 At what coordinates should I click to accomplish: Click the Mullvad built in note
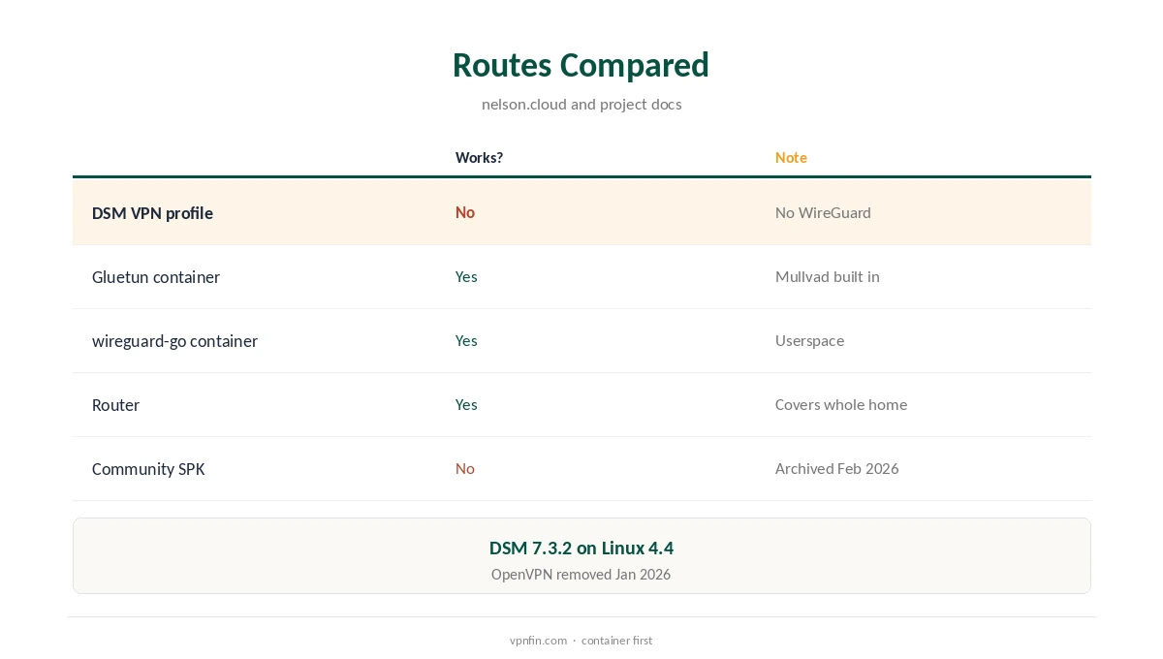click(x=828, y=276)
